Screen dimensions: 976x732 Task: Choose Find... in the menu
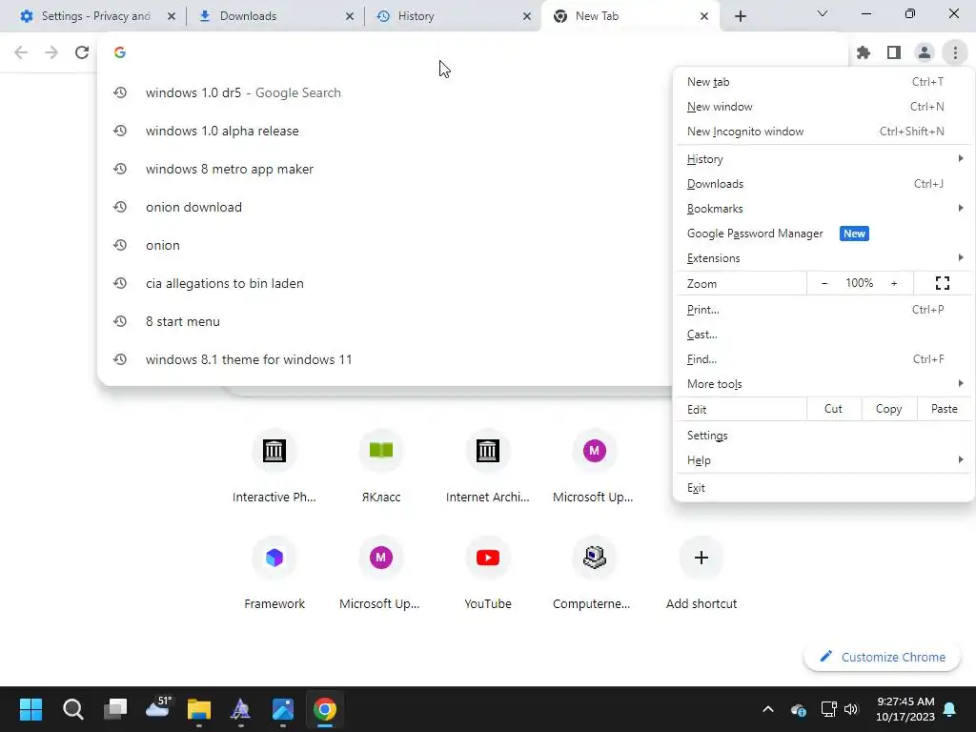824,359
